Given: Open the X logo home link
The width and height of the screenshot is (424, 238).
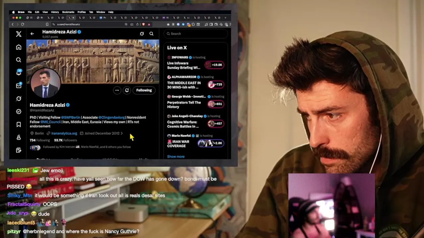Looking at the screenshot, I should click(x=19, y=34).
